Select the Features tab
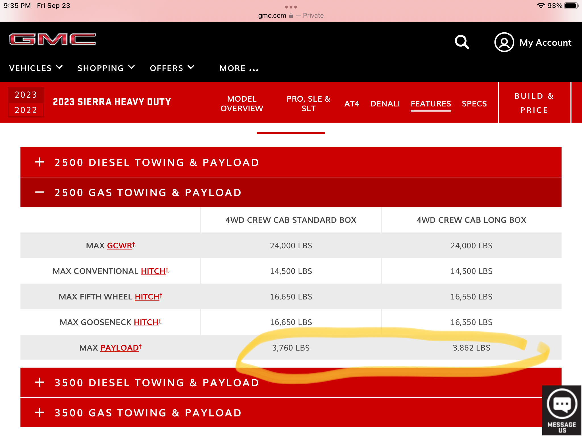 click(431, 104)
